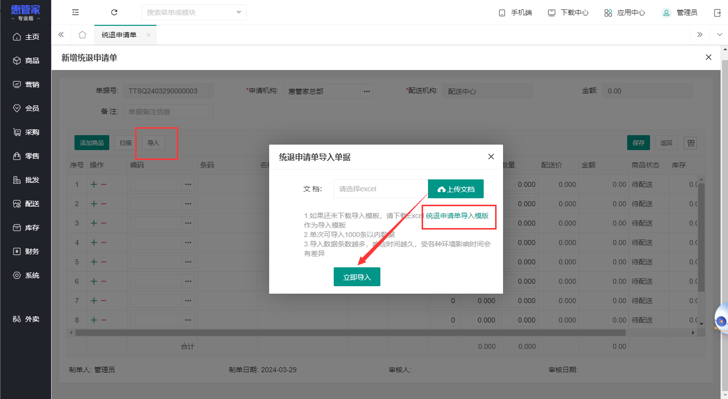Open product picker ellipsis in row 2

188,204
